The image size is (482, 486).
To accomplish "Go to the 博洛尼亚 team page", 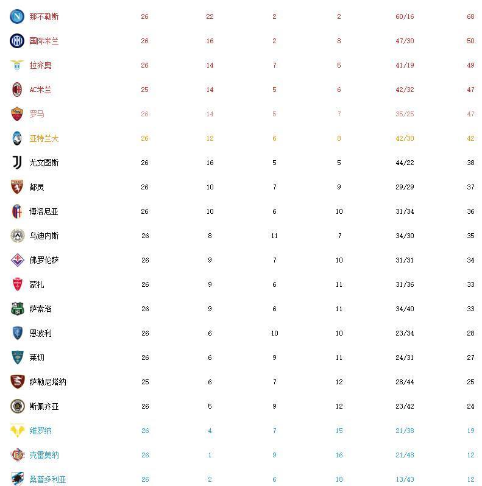I will point(44,211).
